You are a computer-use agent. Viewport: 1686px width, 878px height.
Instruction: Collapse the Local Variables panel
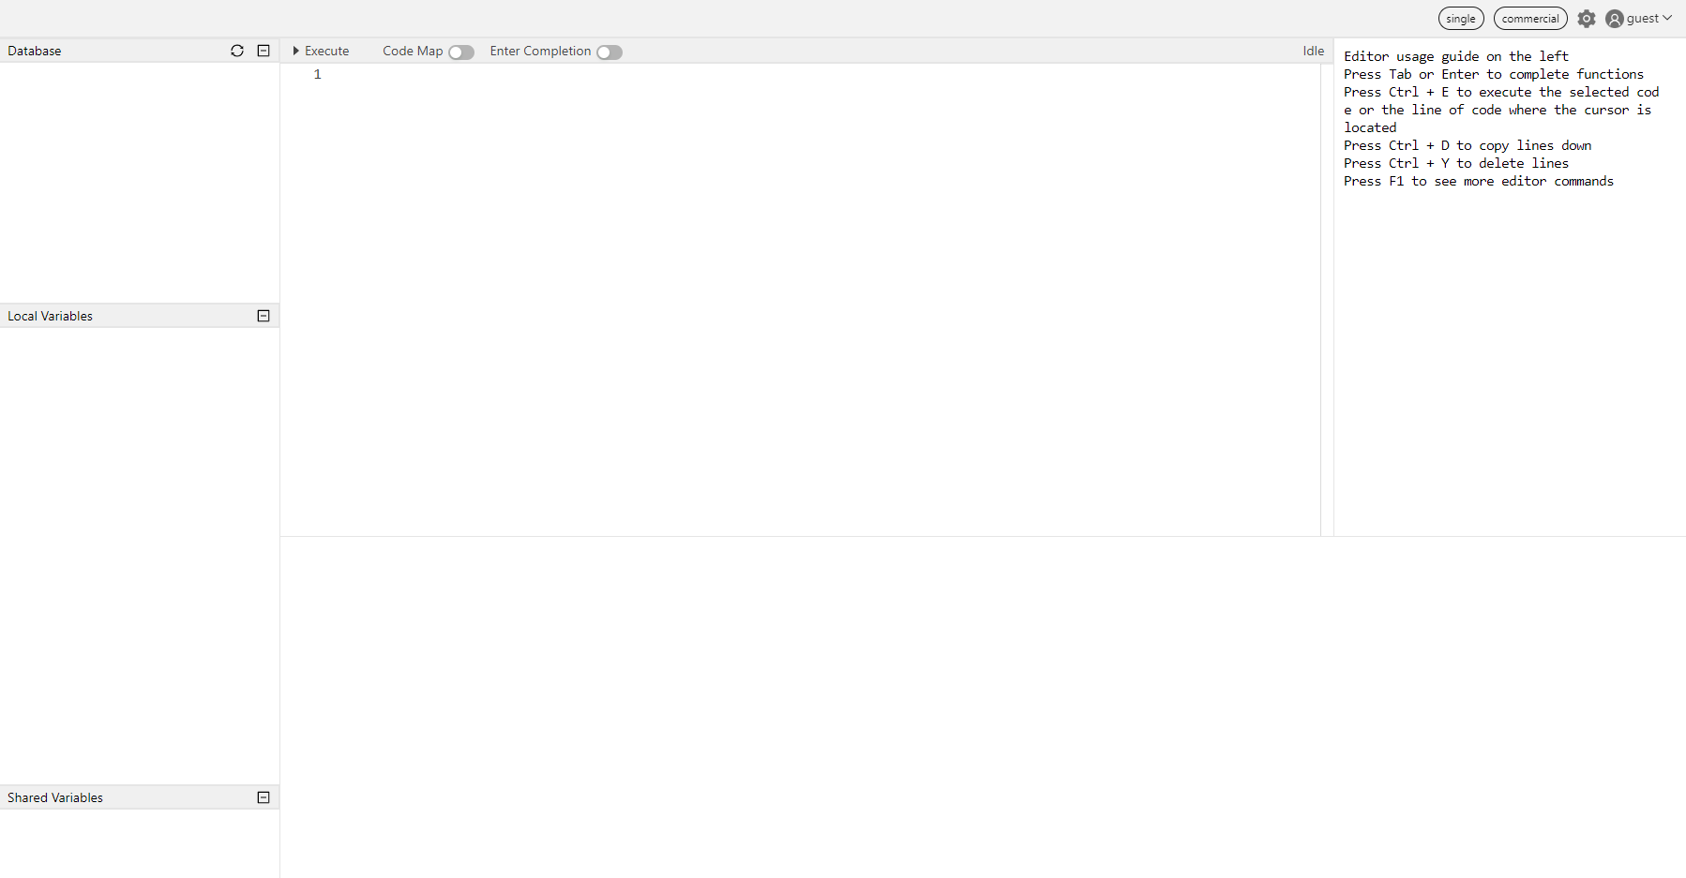[263, 315]
